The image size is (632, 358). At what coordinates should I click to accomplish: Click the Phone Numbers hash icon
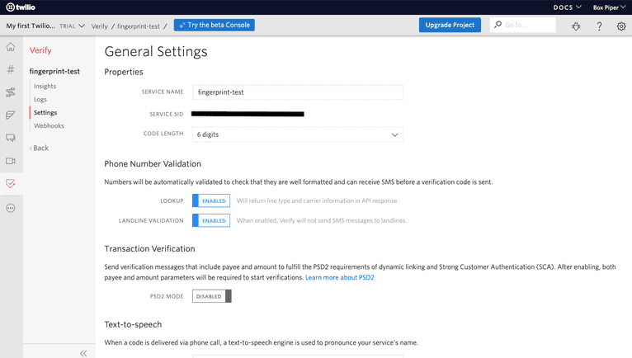(11, 70)
